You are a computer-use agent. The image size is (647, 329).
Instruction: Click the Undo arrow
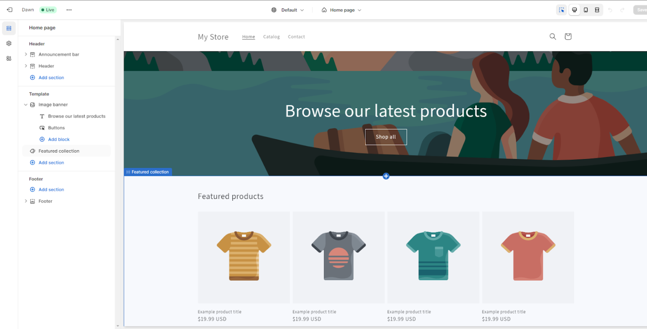click(x=610, y=10)
